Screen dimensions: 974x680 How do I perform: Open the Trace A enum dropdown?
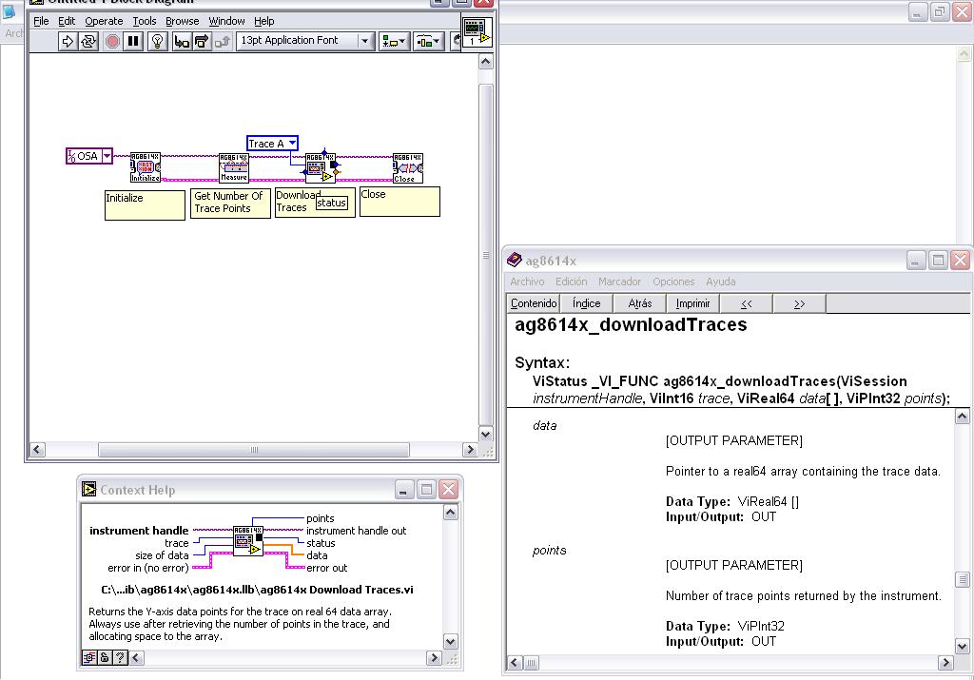coord(292,144)
